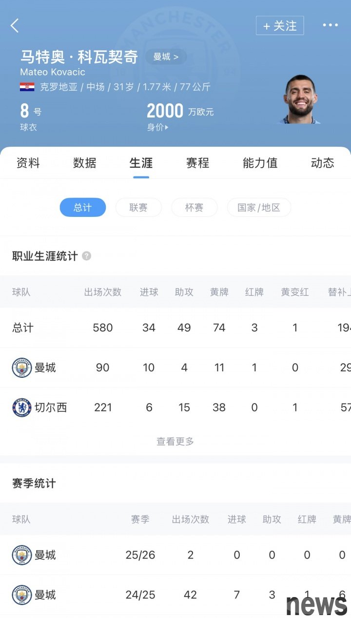Tap Kovacic's player portrait photo

click(301, 100)
